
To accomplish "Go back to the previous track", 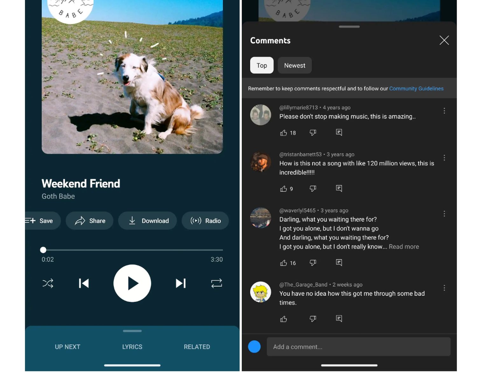I will pyautogui.click(x=84, y=283).
